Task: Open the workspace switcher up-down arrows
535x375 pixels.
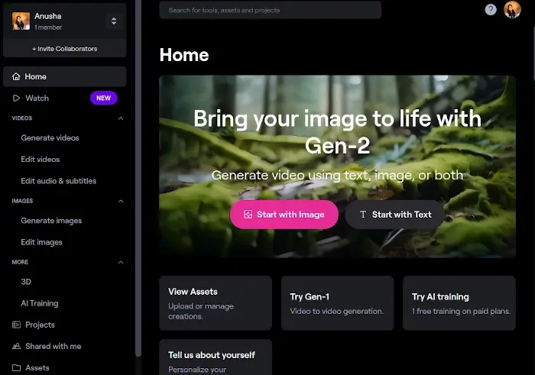Action: [x=114, y=21]
